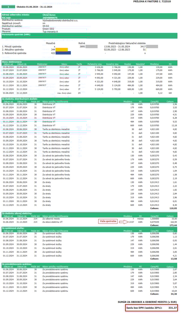This screenshot has width=181, height=314.
Task: Click 'SUMÁR ZA OBDOBIE A ODBERNÉ MIESTO (v EUR)'
Action: point(147,302)
